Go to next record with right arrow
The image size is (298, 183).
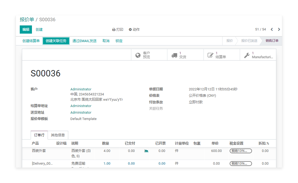[279, 30]
